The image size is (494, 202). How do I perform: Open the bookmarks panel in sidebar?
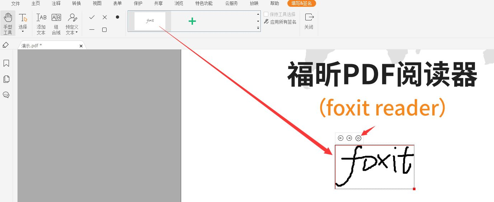coord(6,63)
